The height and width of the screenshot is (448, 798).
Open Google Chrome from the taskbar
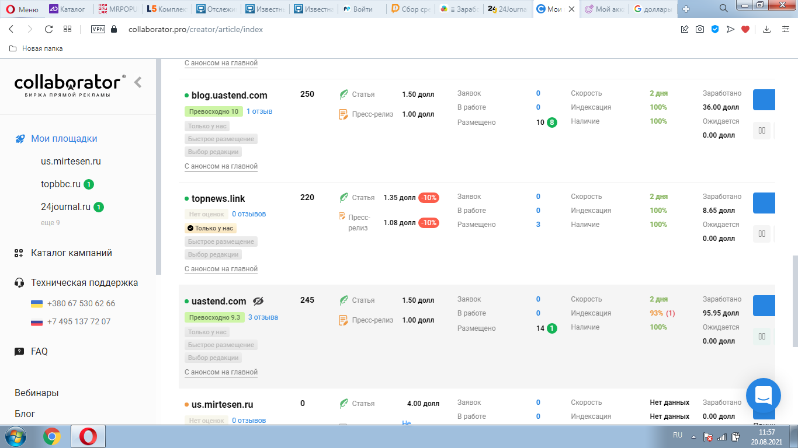pyautogui.click(x=52, y=436)
